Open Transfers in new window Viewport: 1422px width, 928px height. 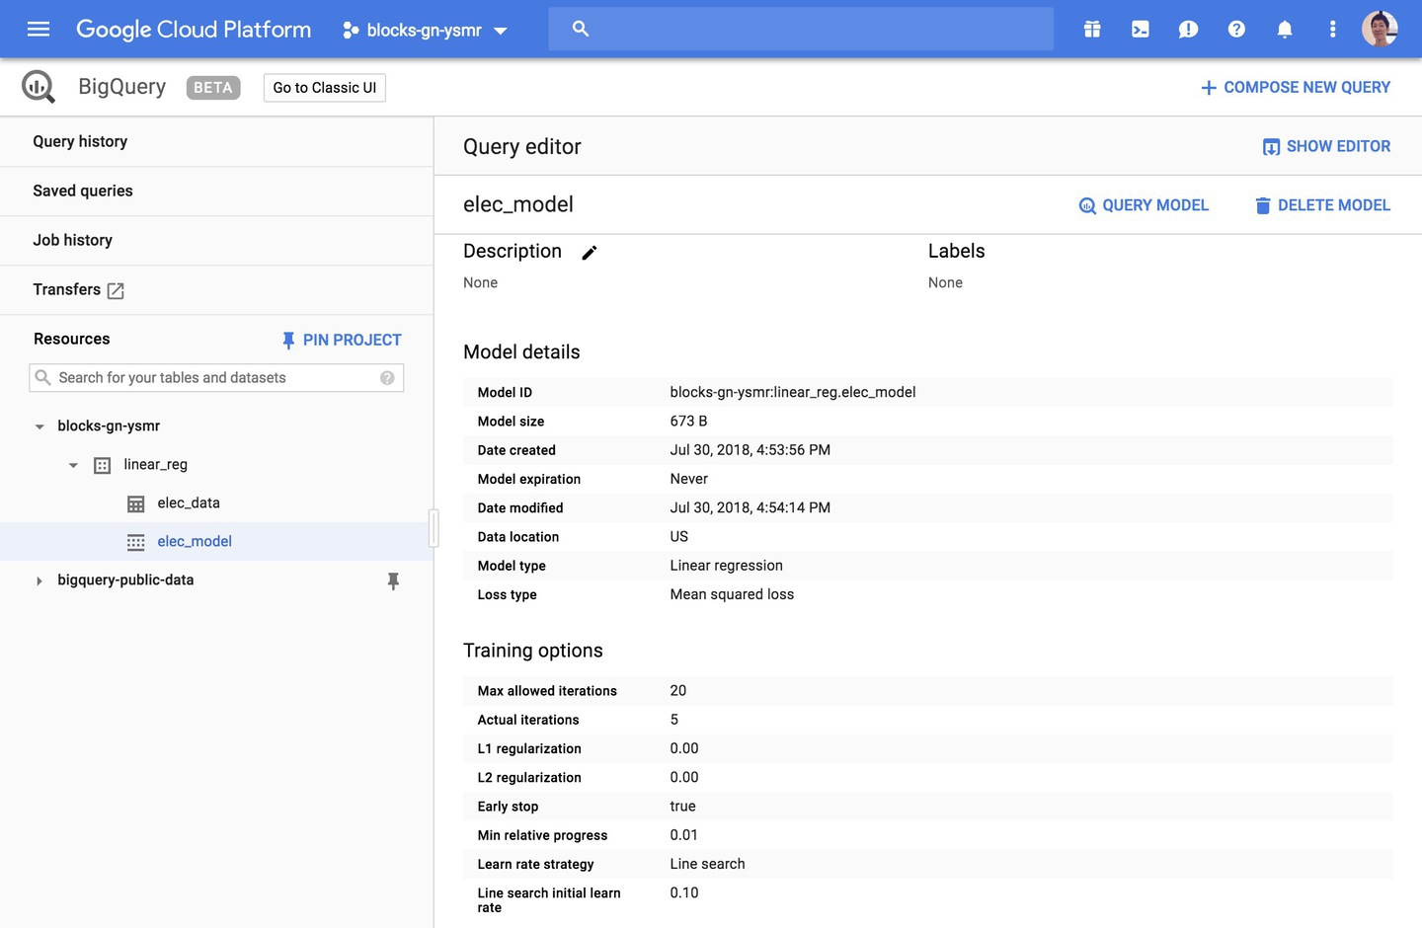[x=67, y=289]
